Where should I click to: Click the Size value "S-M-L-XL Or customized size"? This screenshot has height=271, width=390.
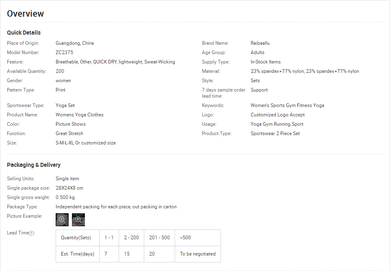point(86,143)
